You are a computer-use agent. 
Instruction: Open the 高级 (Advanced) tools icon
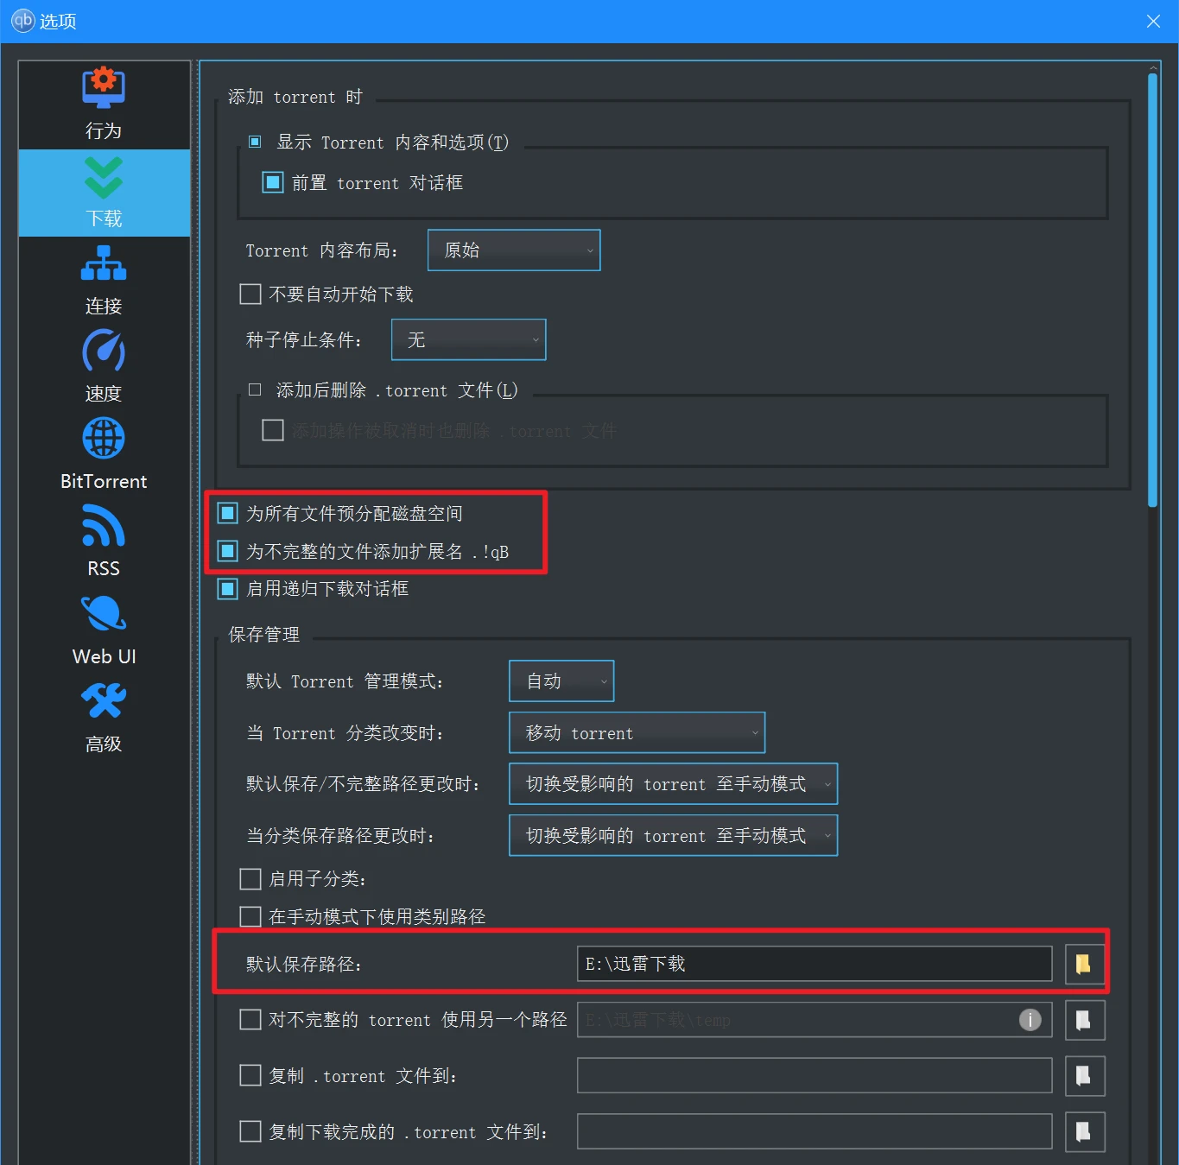(x=104, y=700)
